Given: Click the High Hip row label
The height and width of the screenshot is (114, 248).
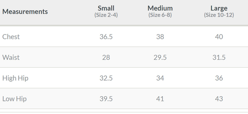Looking at the screenshot, I should click(15, 78).
